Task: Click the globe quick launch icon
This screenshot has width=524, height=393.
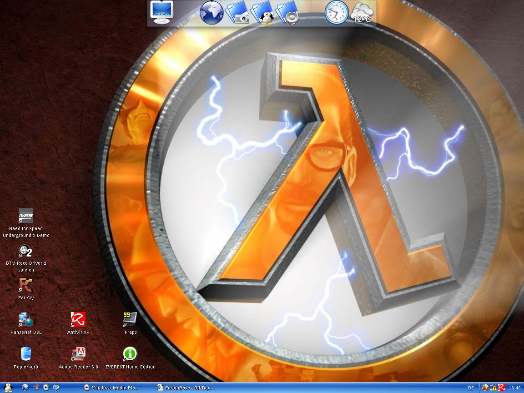Action: click(x=25, y=388)
